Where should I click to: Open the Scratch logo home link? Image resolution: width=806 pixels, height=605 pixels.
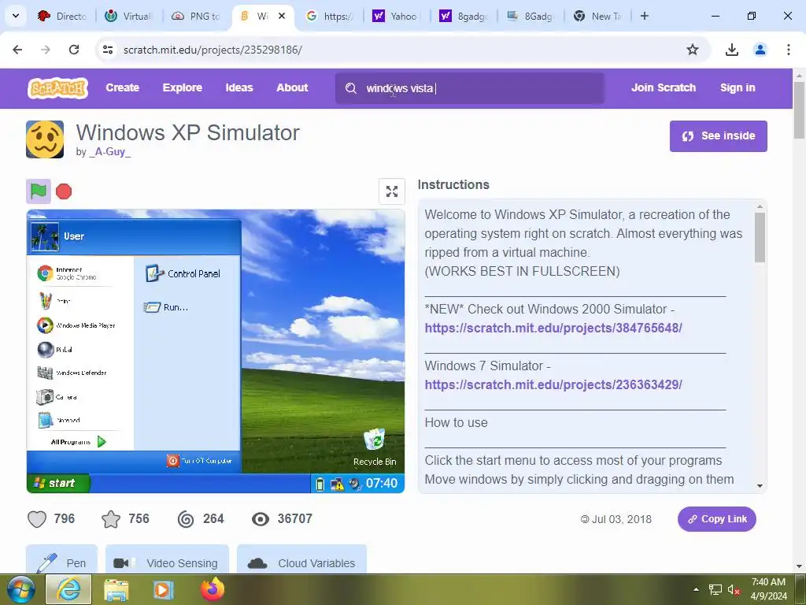tap(57, 88)
